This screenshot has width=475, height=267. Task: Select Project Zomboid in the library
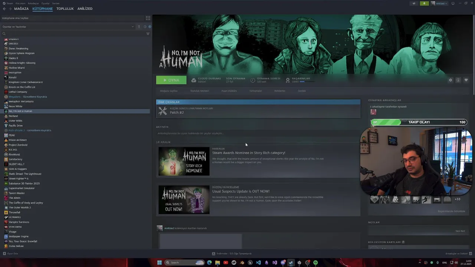(x=18, y=145)
